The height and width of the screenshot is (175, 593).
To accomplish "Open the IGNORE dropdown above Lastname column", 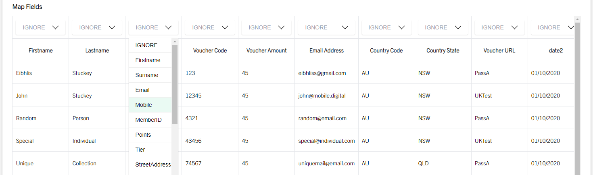I will (97, 27).
